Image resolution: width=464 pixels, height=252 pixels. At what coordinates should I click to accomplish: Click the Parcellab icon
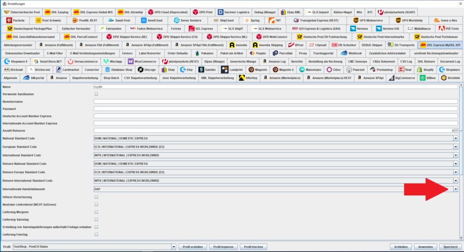click(x=275, y=53)
